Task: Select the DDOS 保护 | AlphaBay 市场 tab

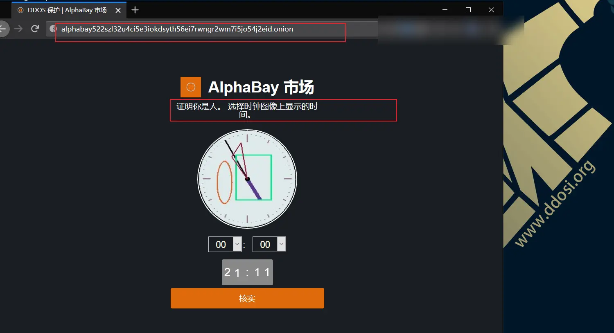Action: 69,10
